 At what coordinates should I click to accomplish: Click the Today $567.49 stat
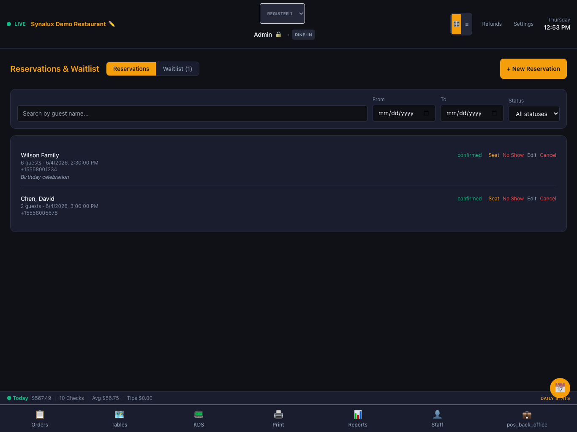pos(29,398)
